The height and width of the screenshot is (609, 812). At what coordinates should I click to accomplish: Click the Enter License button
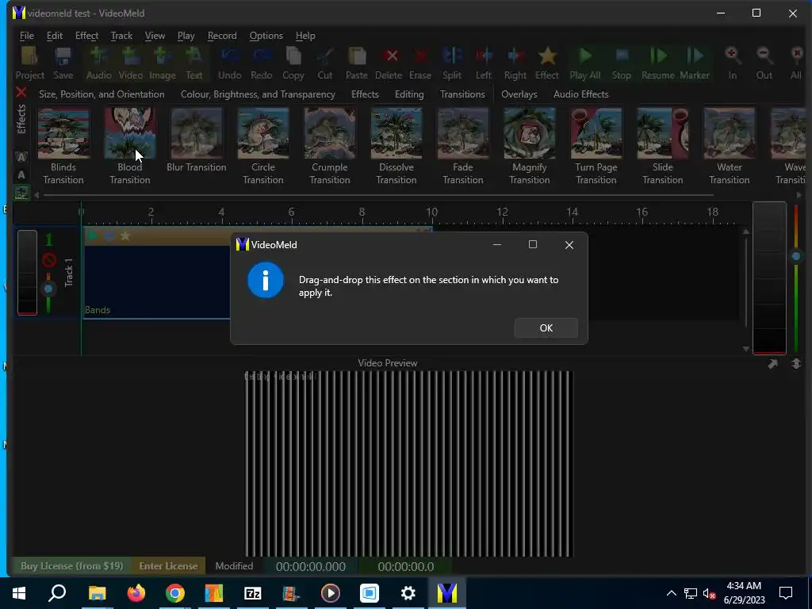[168, 566]
